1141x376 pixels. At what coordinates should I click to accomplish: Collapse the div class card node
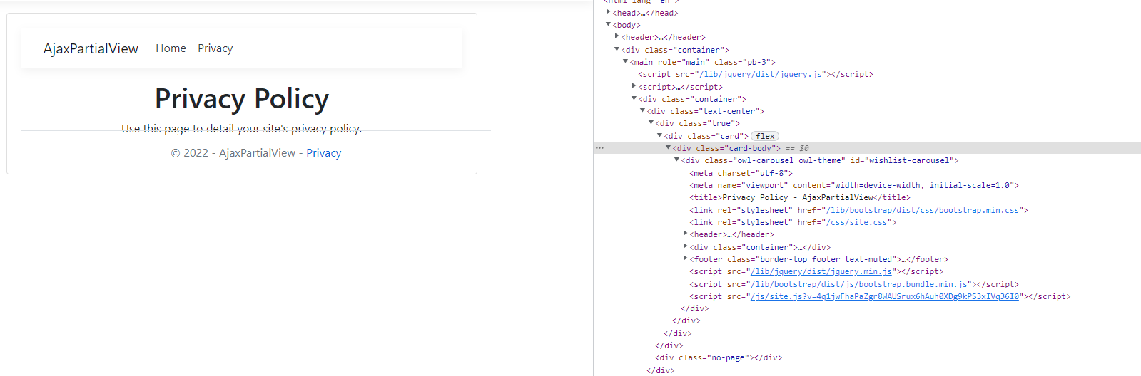[x=660, y=135]
